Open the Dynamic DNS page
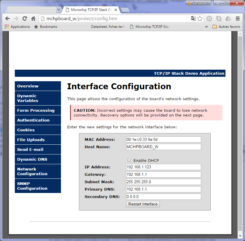Viewport: 245px width, 241px height. 38,159
